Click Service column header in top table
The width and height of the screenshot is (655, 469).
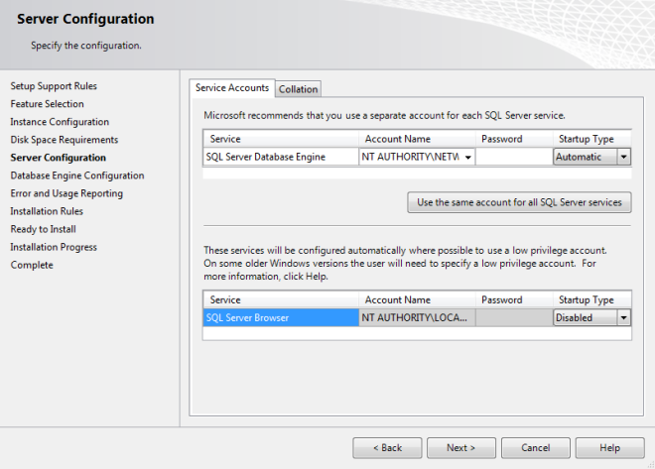(281, 139)
